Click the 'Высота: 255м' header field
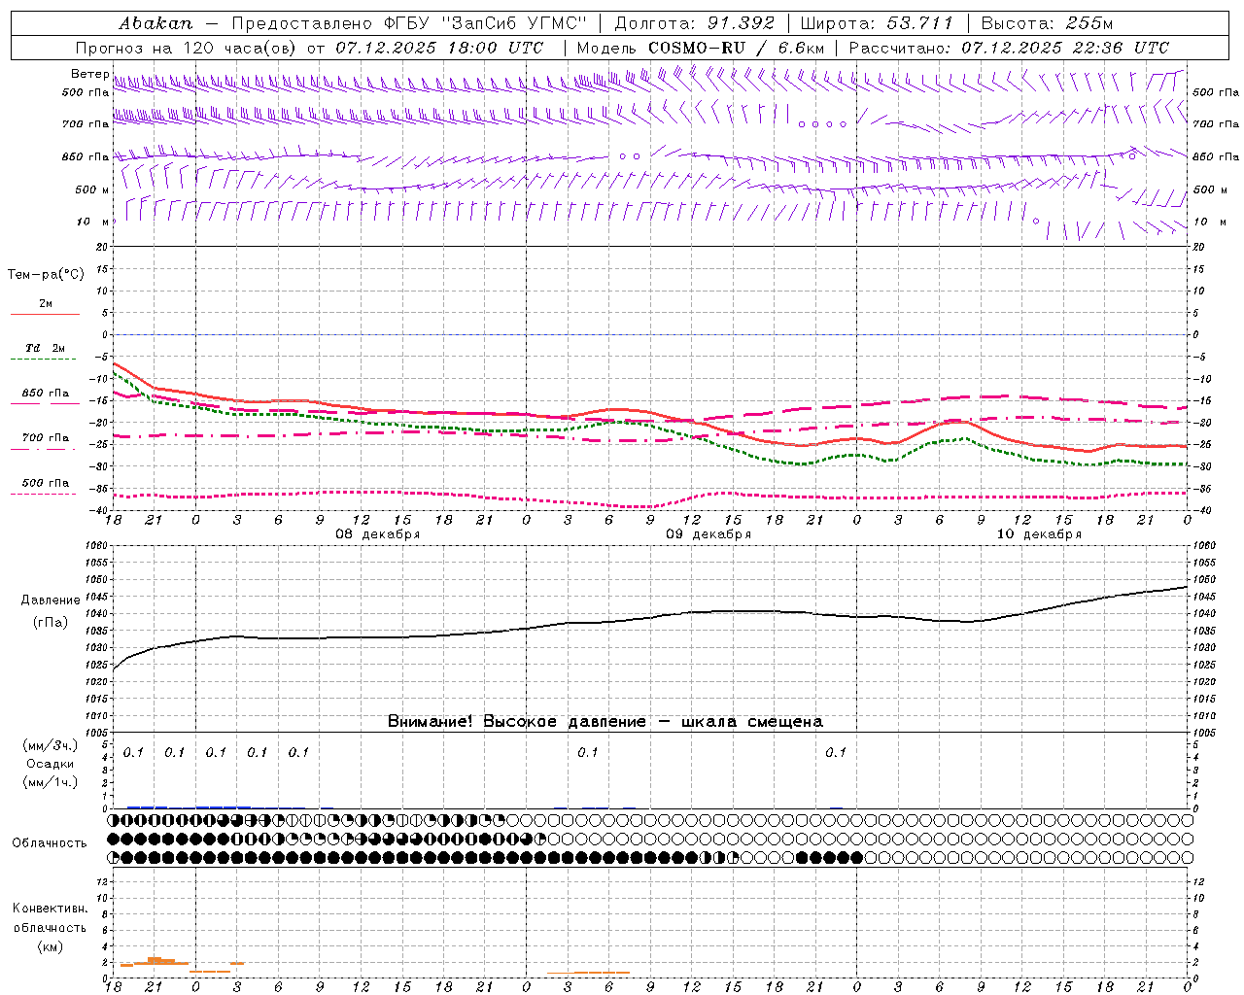The image size is (1244, 995). pos(1047,22)
